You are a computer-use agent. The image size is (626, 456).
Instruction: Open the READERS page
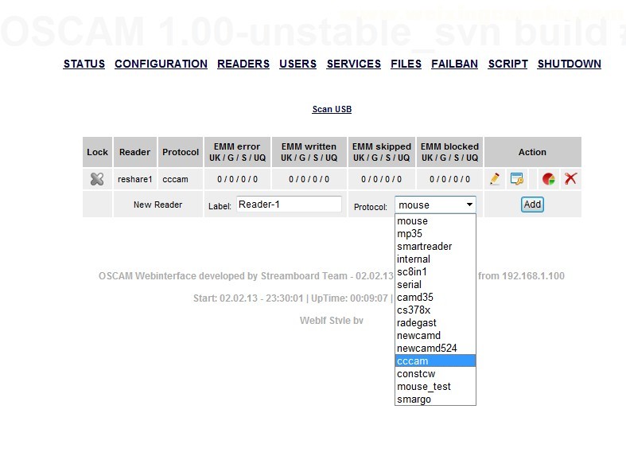[243, 64]
